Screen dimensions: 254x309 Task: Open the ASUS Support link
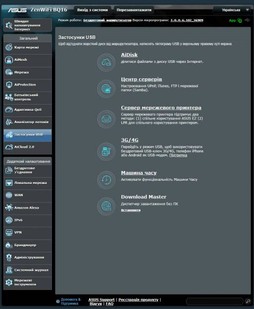[x=101, y=300]
